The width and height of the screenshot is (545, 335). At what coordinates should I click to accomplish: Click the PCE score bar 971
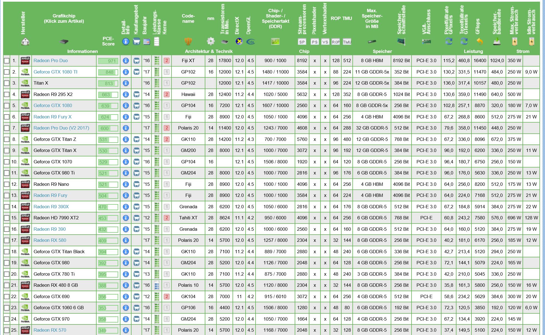point(108,61)
